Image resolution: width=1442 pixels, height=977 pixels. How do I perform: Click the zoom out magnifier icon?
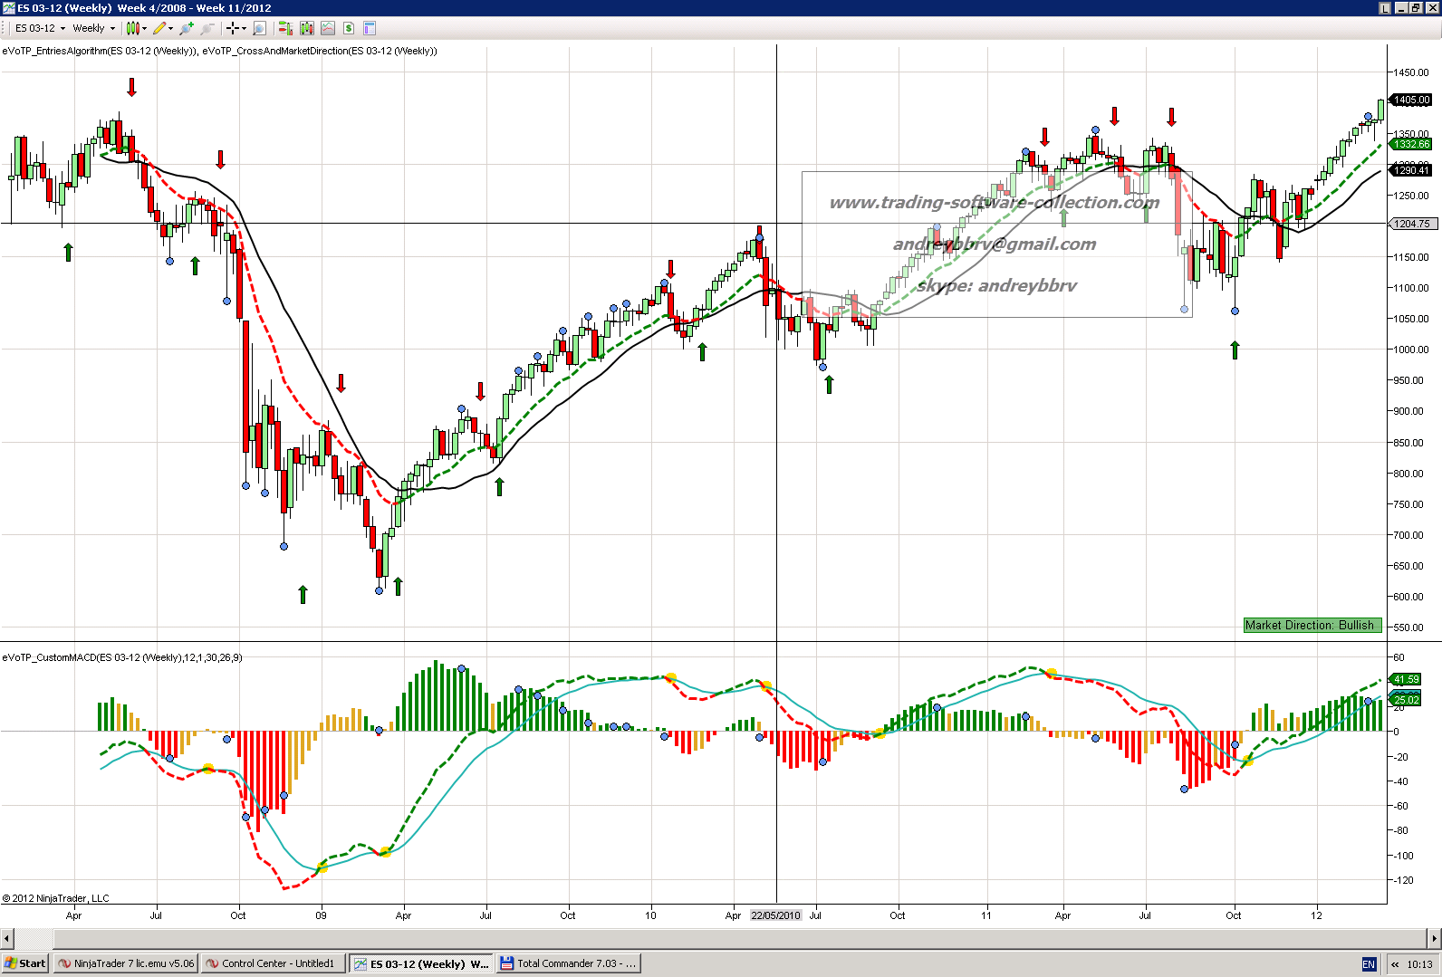click(207, 28)
